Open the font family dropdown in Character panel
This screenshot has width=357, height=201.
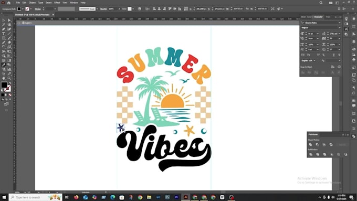(x=340, y=23)
